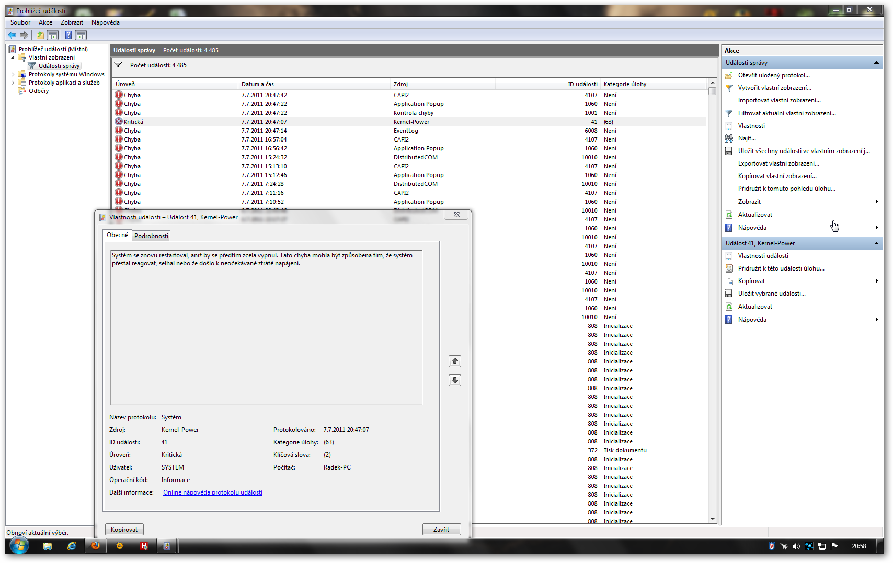Switch to Firefox in the taskbar
The image size is (893, 563).
pyautogui.click(x=96, y=546)
